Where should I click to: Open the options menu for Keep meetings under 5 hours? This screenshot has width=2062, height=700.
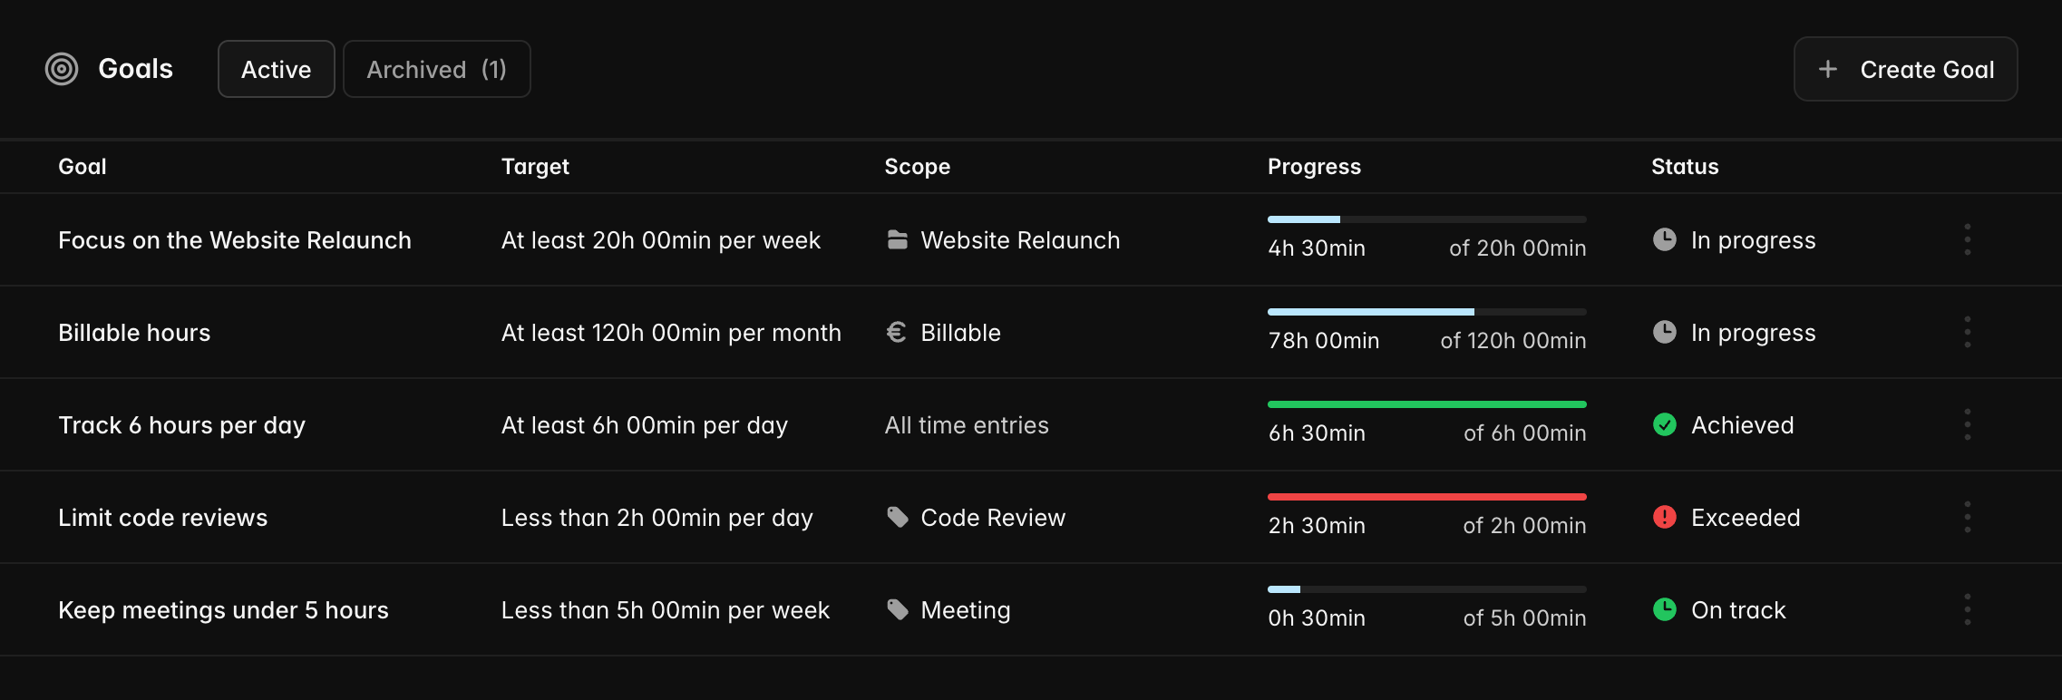tap(1968, 609)
